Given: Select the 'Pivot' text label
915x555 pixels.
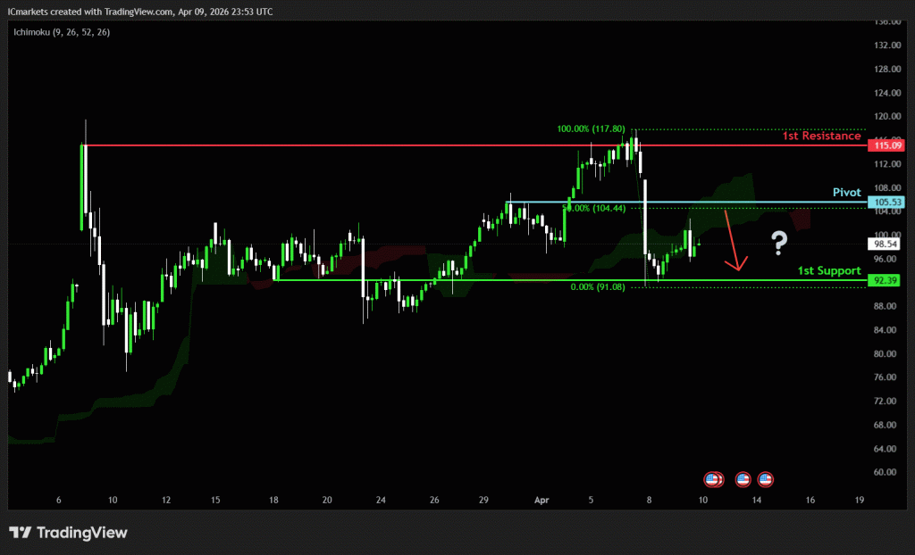Looking at the screenshot, I should tap(846, 192).
